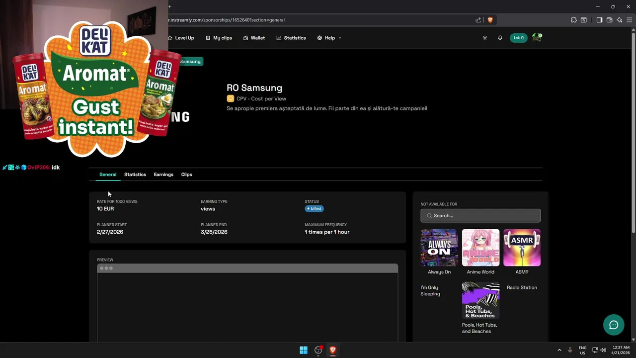
Task: Open the ENG US language indicator
Action: 582,350
